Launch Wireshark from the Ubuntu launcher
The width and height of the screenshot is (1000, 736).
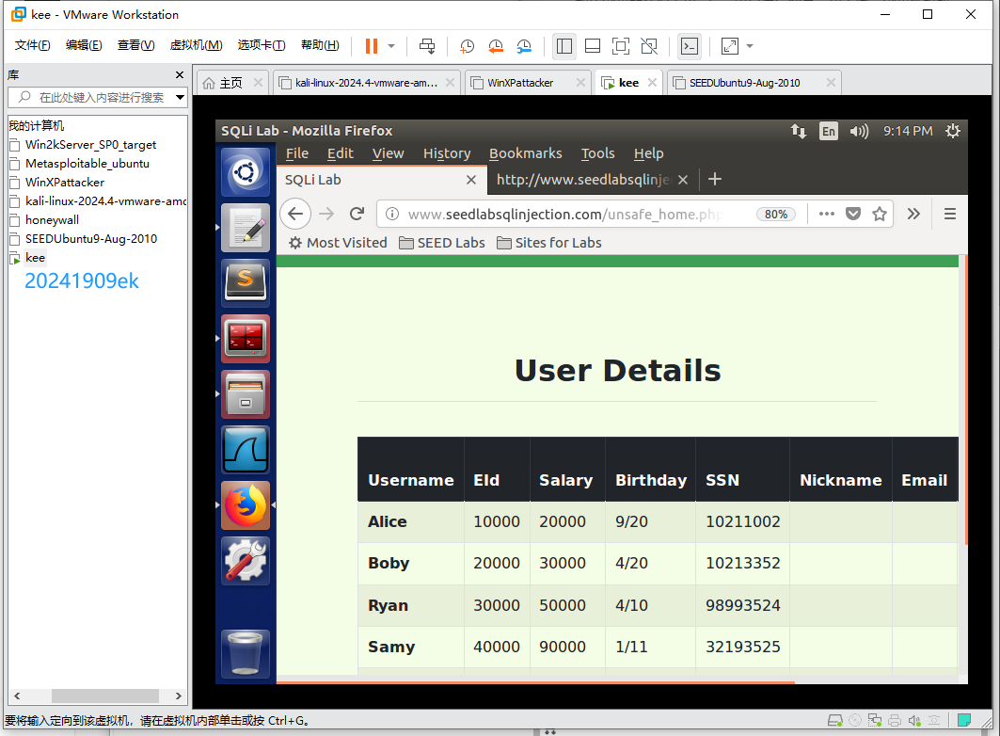246,450
